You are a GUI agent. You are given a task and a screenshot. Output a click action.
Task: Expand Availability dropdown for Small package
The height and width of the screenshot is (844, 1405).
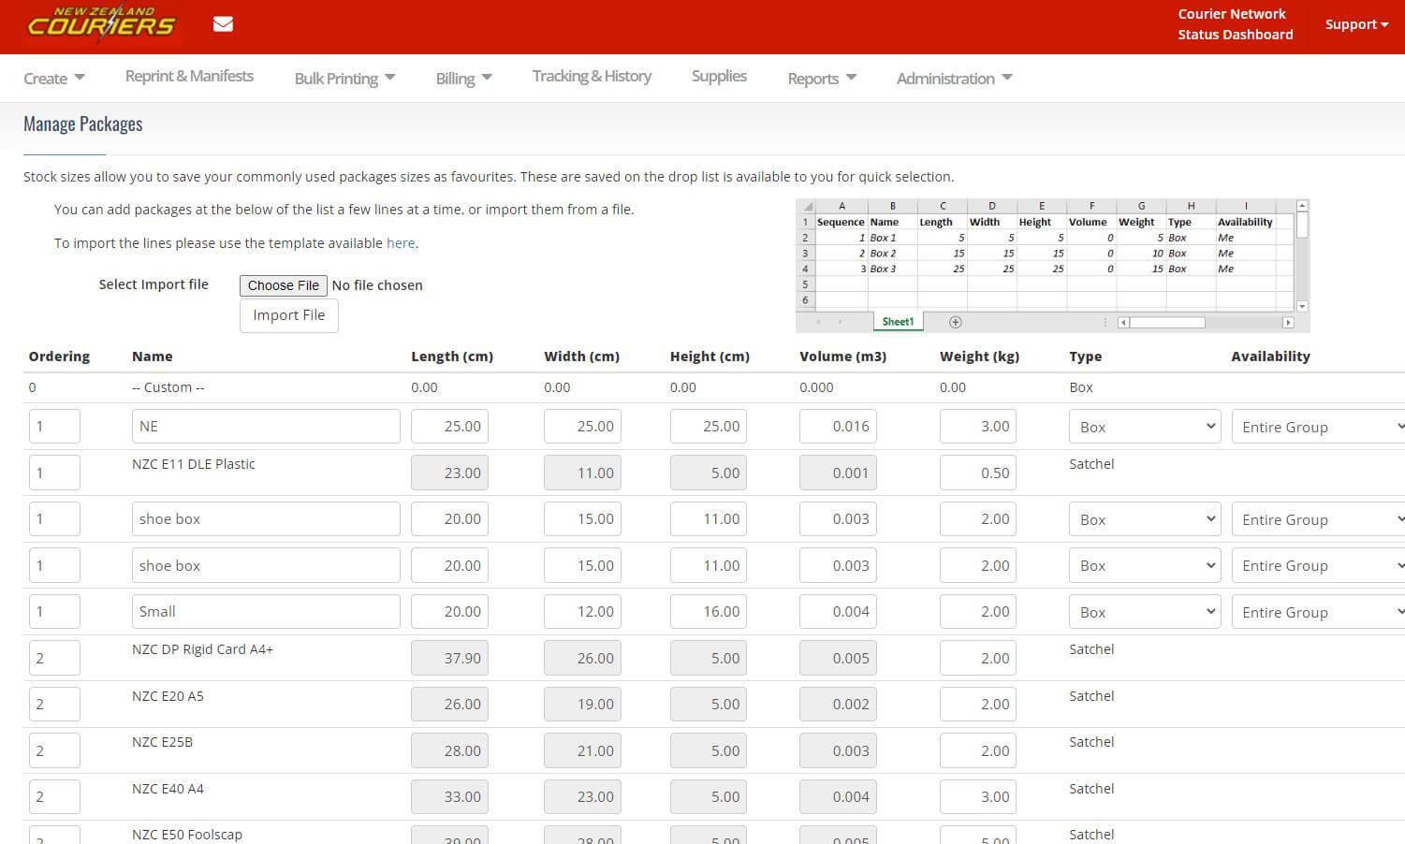pyautogui.click(x=1318, y=612)
